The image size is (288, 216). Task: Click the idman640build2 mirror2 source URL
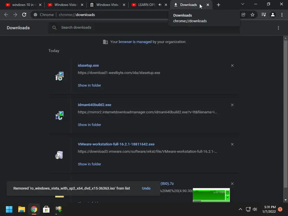pyautogui.click(x=147, y=112)
